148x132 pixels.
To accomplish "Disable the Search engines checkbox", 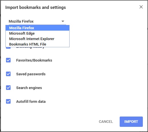I will click(8, 88).
